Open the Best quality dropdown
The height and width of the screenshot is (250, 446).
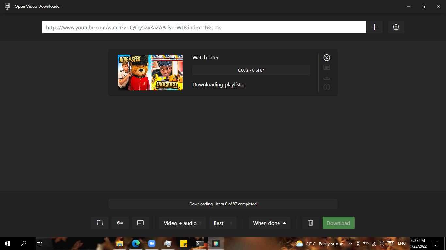[x=223, y=223]
